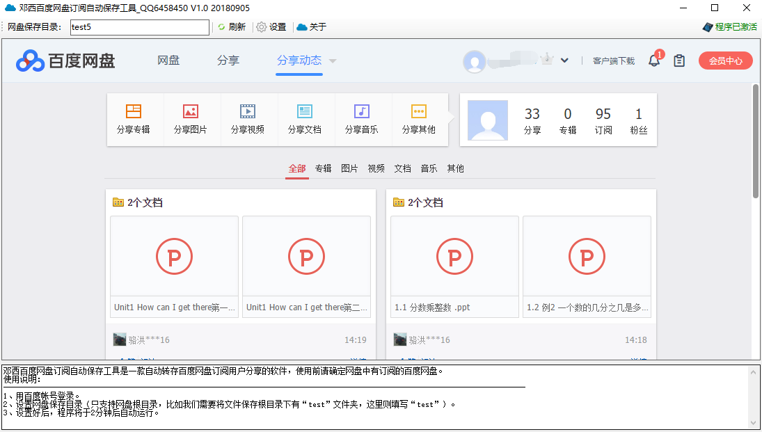762x432 pixels.
Task: Click the user avatar in header
Action: pos(475,62)
